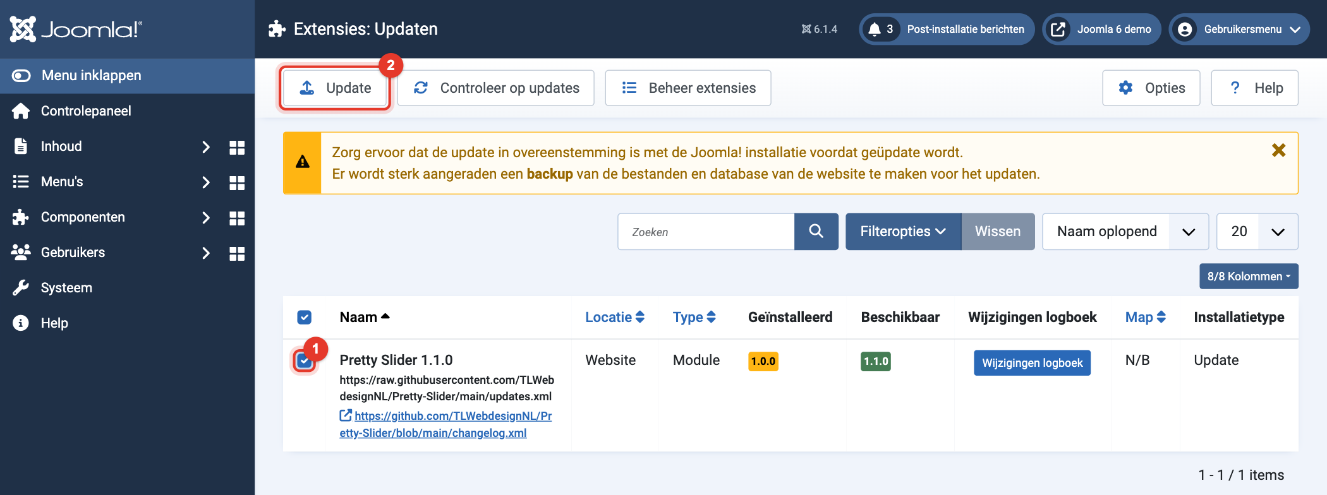
Task: Click the gear icon on Opties button
Action: 1125,88
